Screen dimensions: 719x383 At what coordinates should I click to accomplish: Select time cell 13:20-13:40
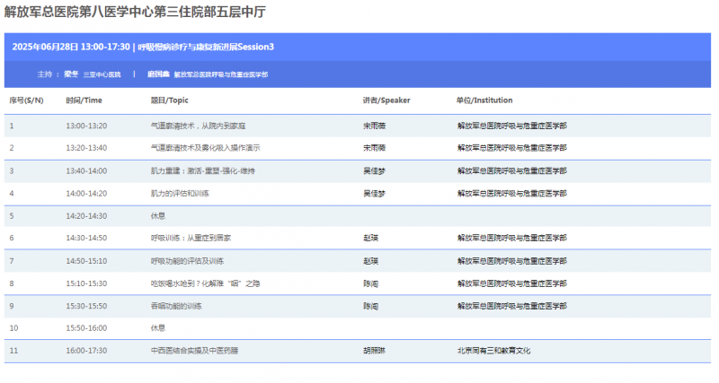pyautogui.click(x=86, y=148)
